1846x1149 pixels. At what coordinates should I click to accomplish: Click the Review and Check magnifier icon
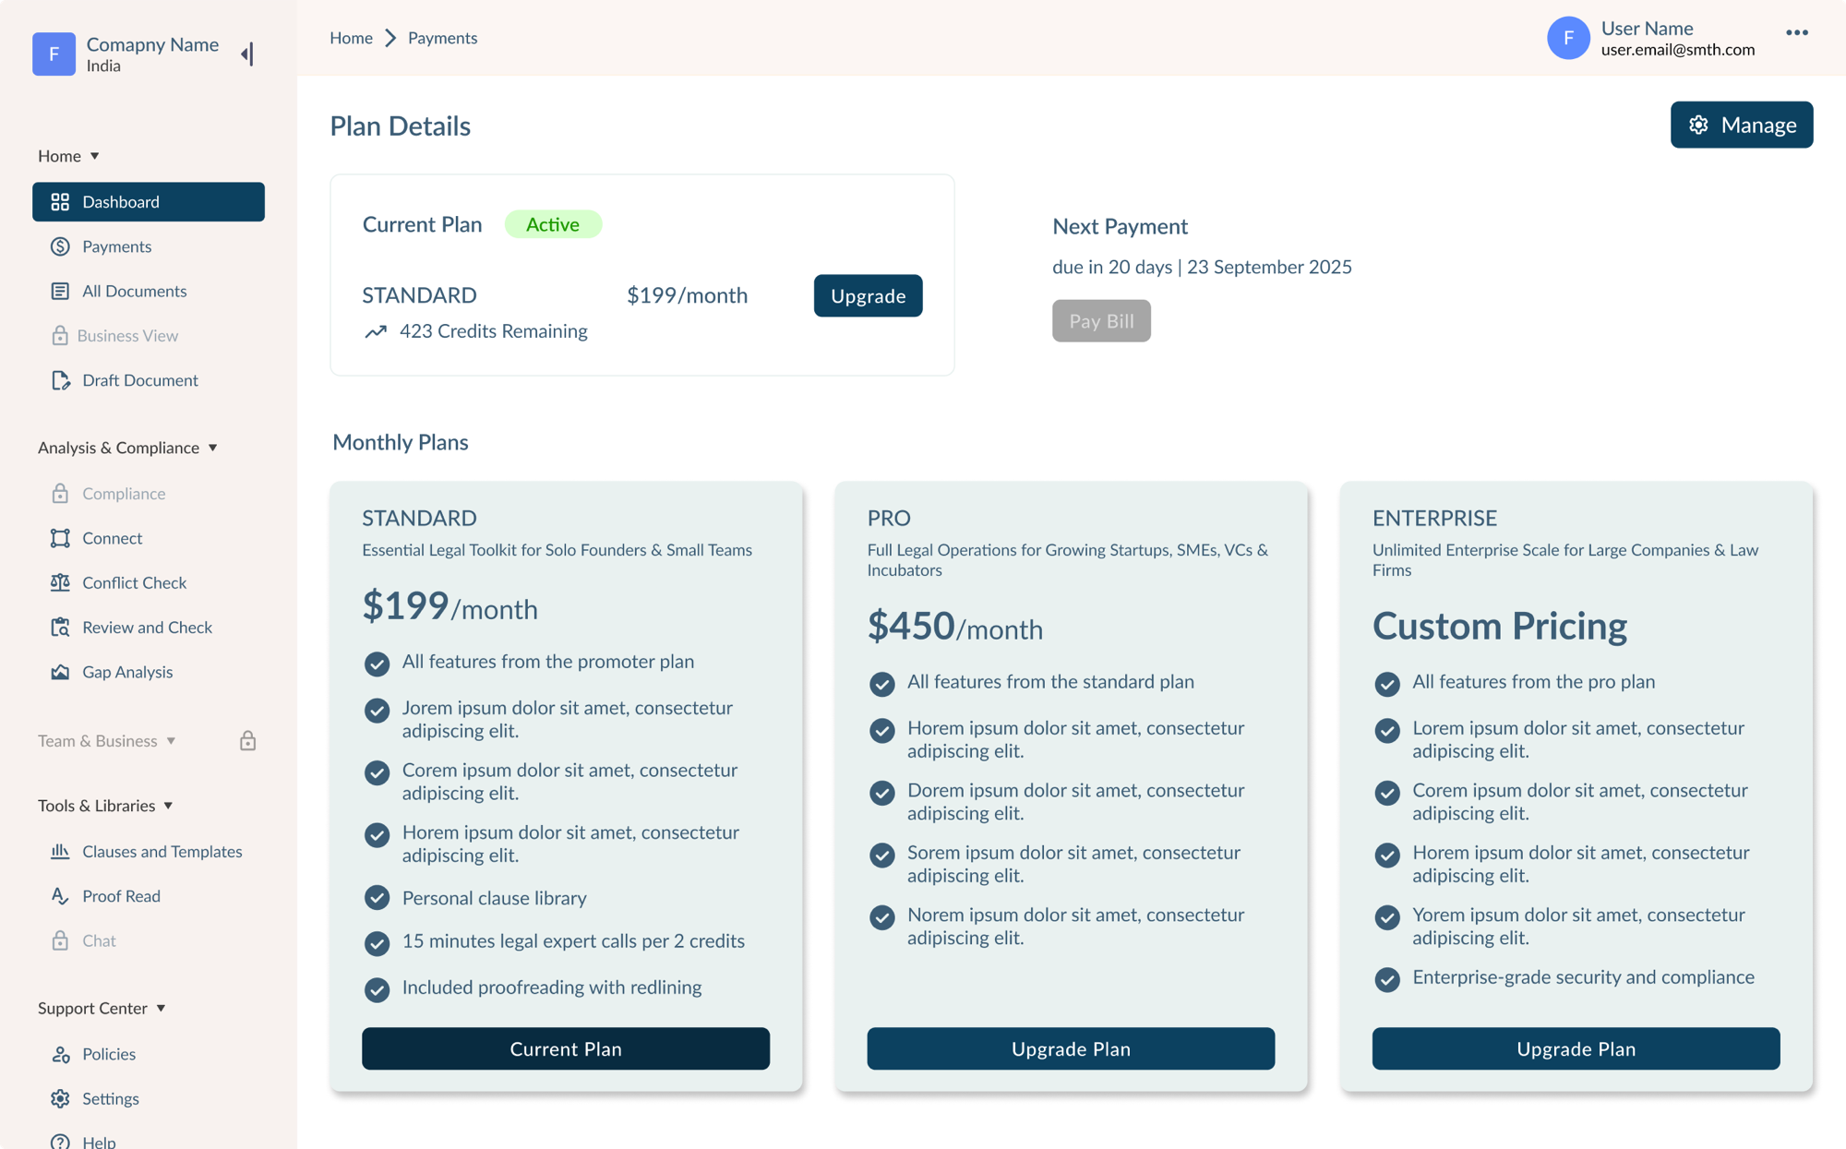tap(60, 628)
